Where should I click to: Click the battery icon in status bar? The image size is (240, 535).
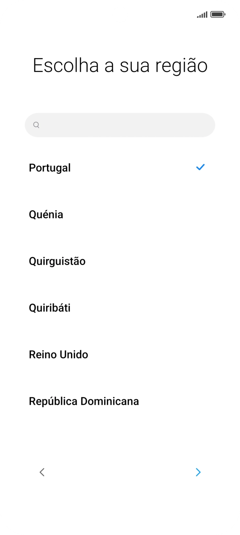coord(216,14)
